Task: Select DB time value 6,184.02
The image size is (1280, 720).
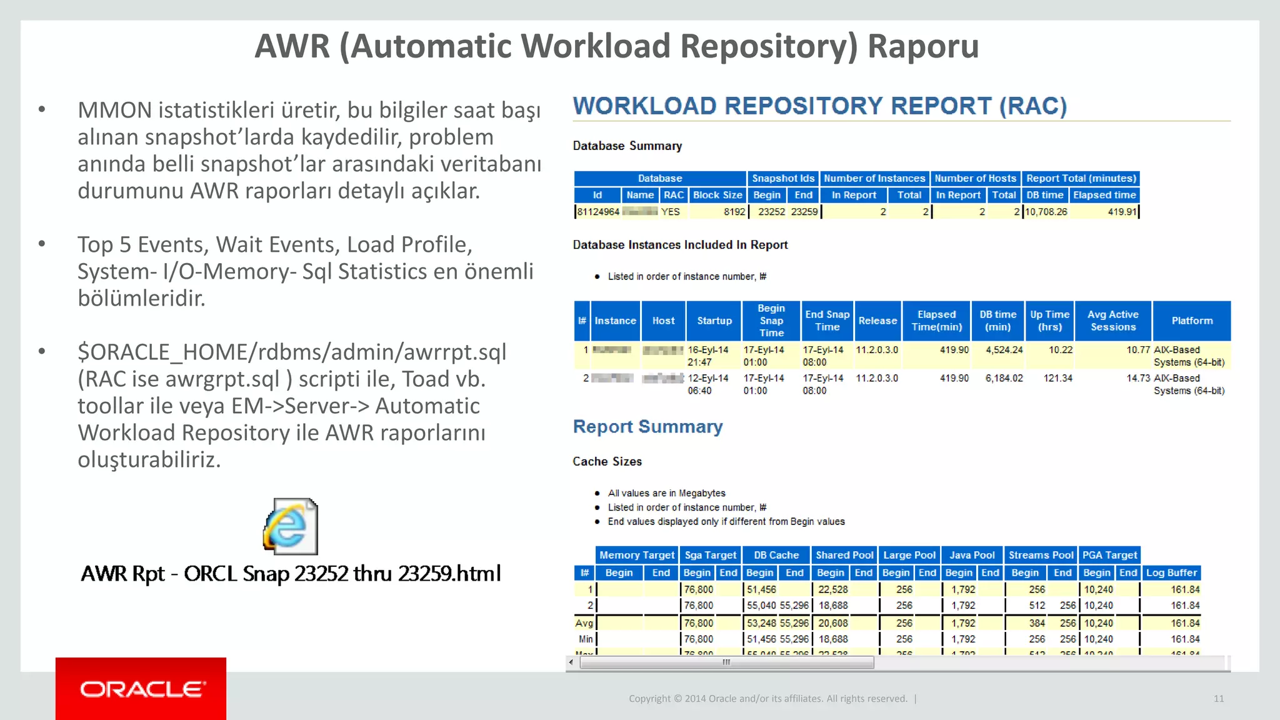Action: coord(1004,378)
